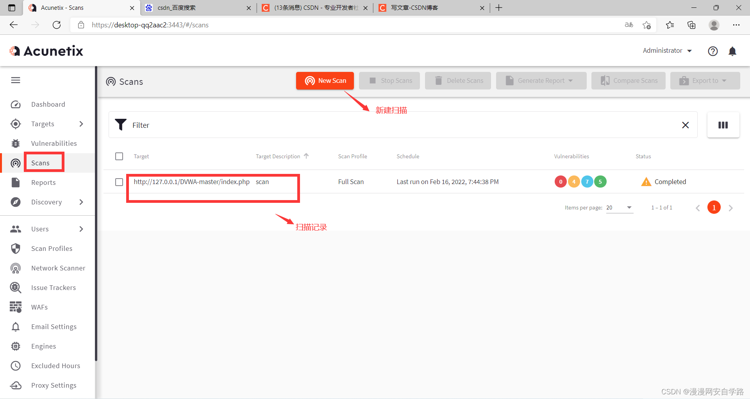Click Full Scan profile cell
This screenshot has width=750, height=399.
351,182
